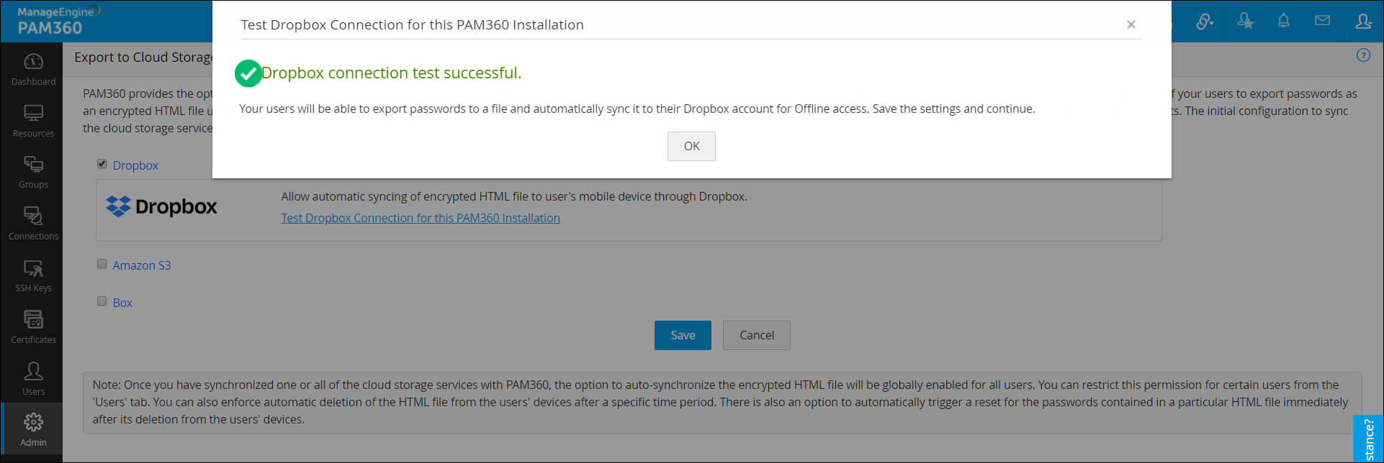The image size is (1384, 463).
Task: Close the Dropbox connection test dialog
Action: click(1131, 24)
